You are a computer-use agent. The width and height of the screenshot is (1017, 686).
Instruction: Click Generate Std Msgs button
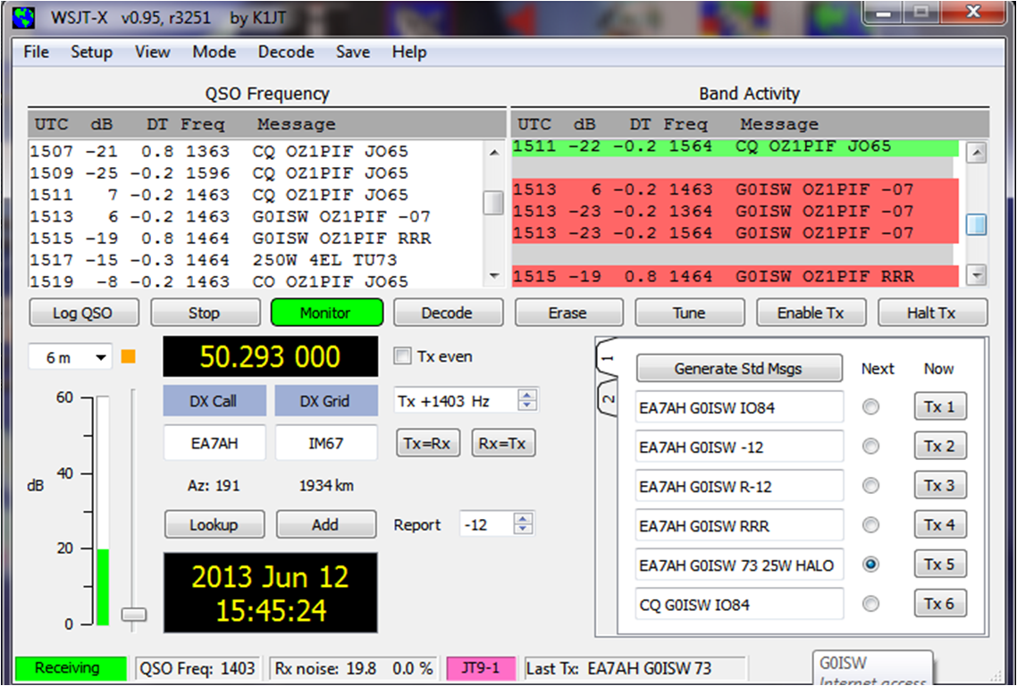click(739, 368)
